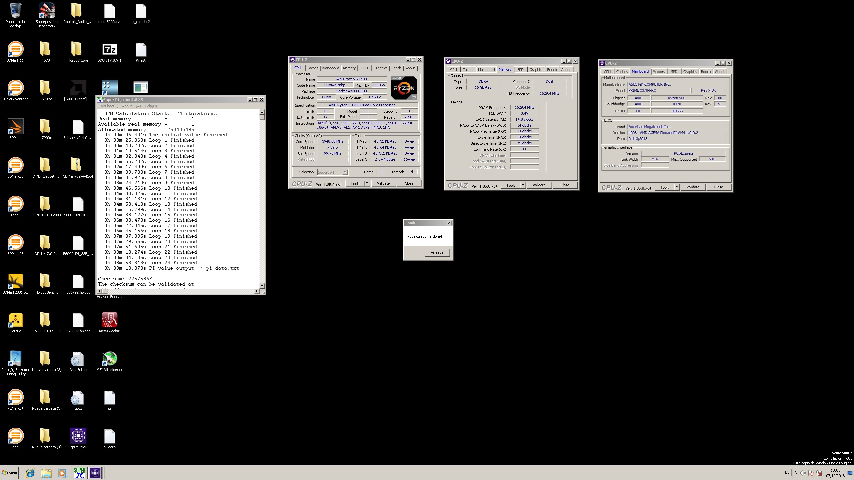Select the 3DMark desktop icon
Viewport: 854px width, 480px height.
[15, 129]
